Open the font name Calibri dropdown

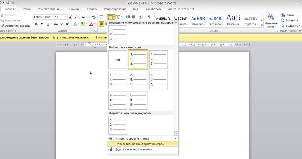tap(52, 17)
